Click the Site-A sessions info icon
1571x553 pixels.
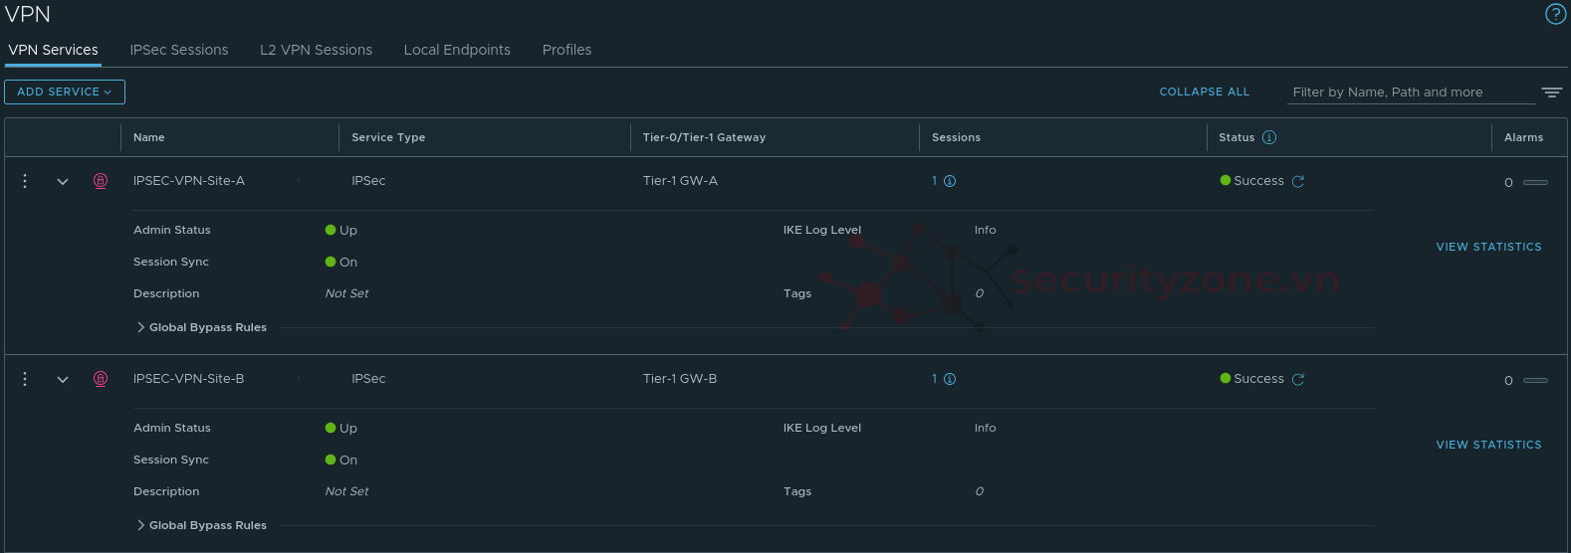950,181
